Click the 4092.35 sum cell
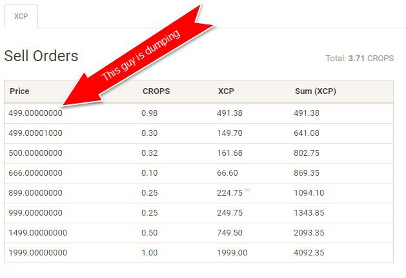Viewport: 406px width, 278px height. click(x=309, y=253)
